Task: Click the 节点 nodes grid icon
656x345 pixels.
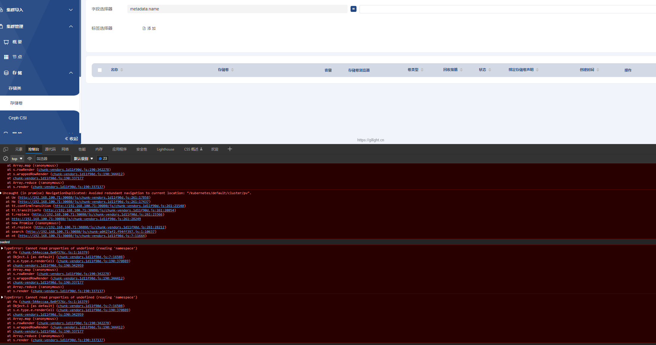Action: 6,57
